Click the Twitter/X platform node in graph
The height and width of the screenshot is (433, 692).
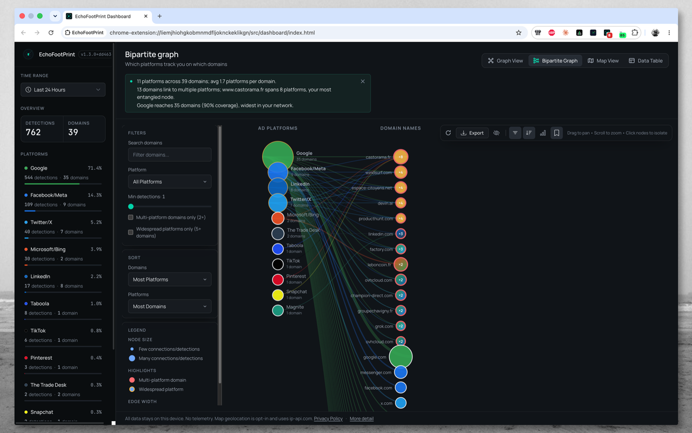click(278, 202)
